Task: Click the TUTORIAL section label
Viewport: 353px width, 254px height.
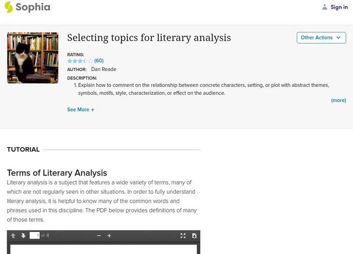Action: tap(23, 149)
